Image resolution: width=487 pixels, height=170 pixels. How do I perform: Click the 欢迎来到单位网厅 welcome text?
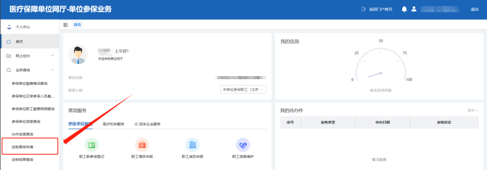tap(110, 58)
